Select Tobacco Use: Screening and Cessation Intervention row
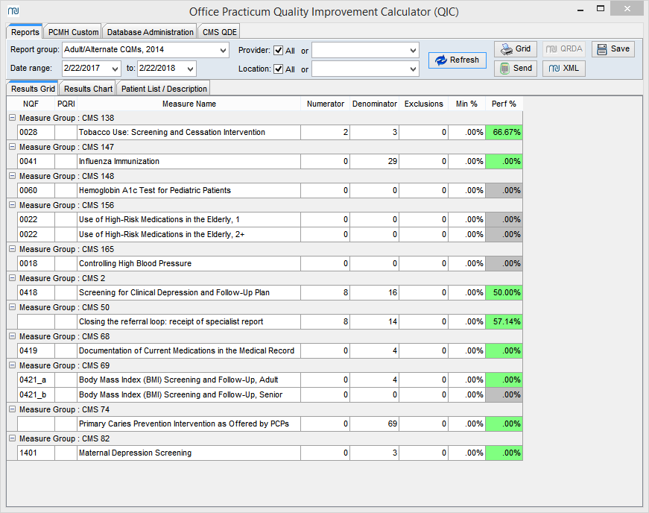 (270, 133)
